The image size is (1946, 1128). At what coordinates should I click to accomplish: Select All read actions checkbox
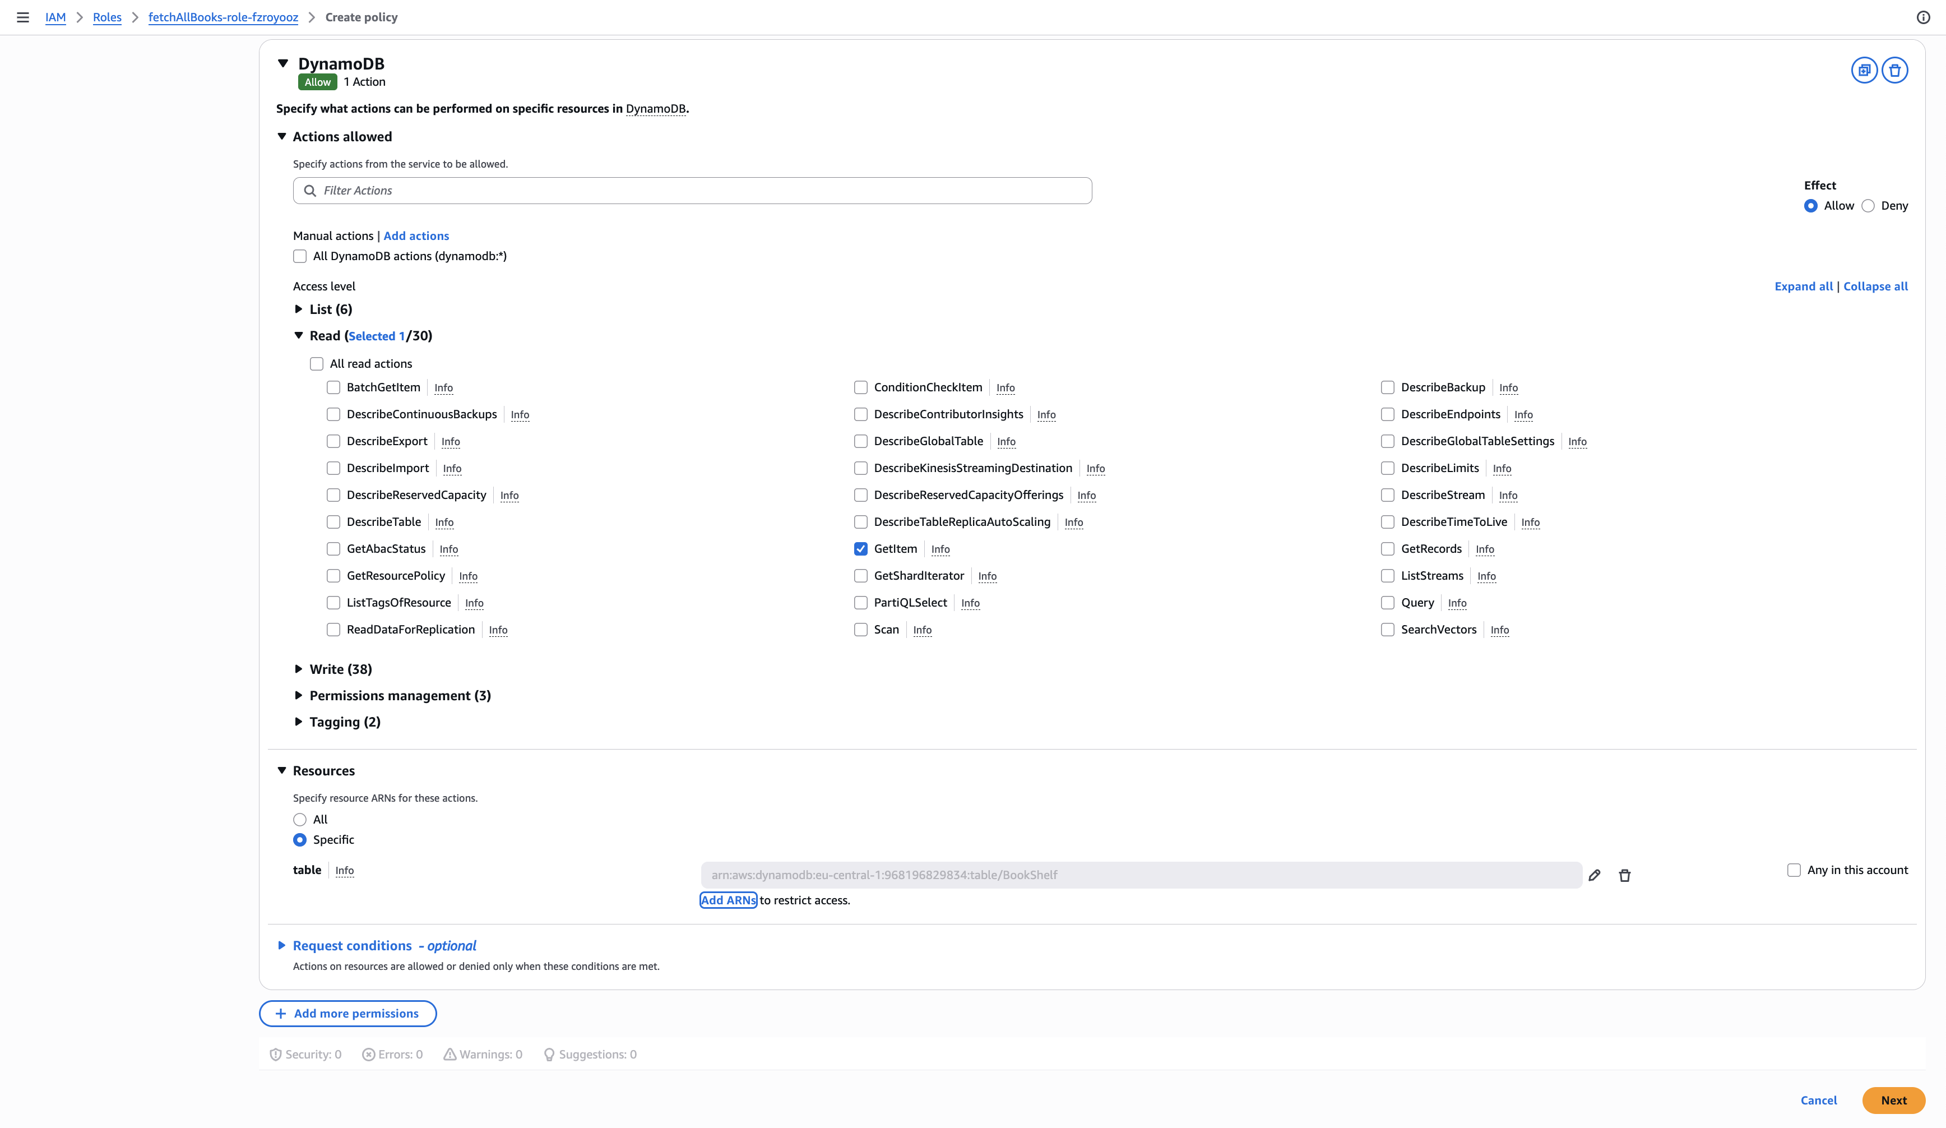point(317,364)
